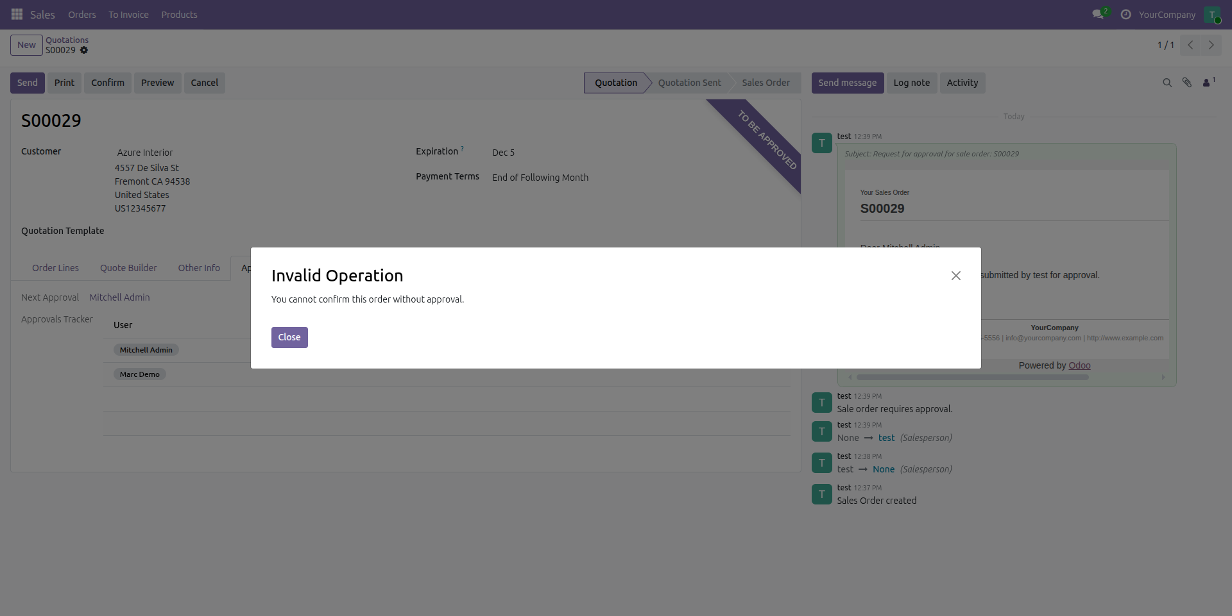Click the Print button
The width and height of the screenshot is (1232, 616).
(64, 83)
